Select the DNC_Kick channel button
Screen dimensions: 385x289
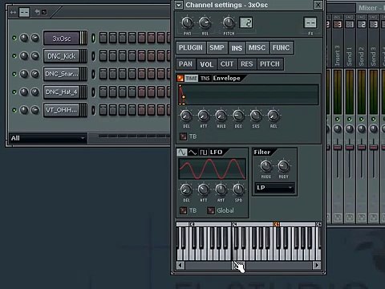62,56
